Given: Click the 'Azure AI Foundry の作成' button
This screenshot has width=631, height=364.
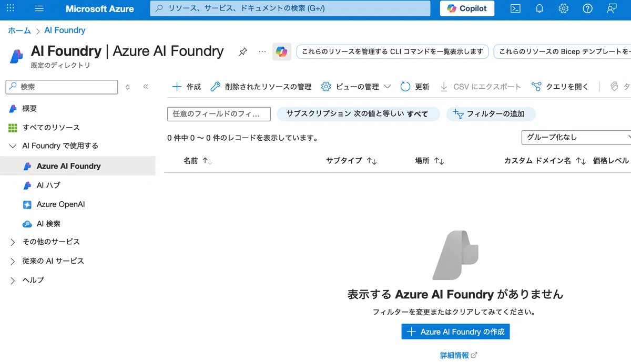Looking at the screenshot, I should (x=455, y=332).
